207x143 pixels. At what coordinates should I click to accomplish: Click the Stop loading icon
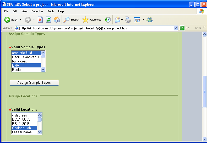click(x=40, y=20)
